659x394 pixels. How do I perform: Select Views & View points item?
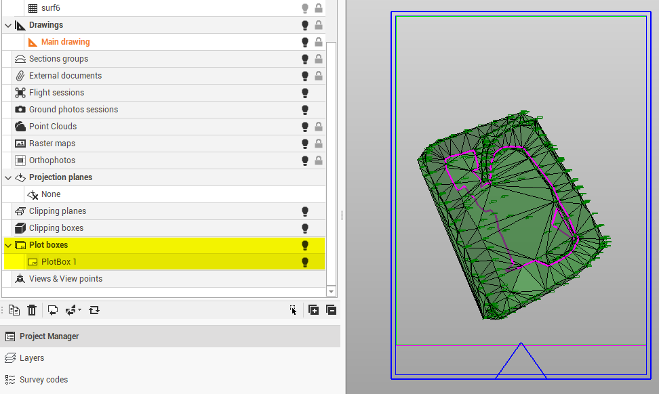tap(66, 279)
